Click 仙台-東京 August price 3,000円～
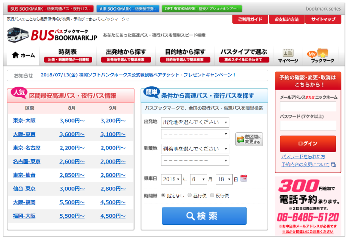The width and height of the screenshot is (348, 238). coord(72,189)
